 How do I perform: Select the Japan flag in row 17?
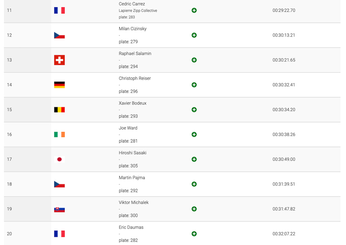point(59,159)
